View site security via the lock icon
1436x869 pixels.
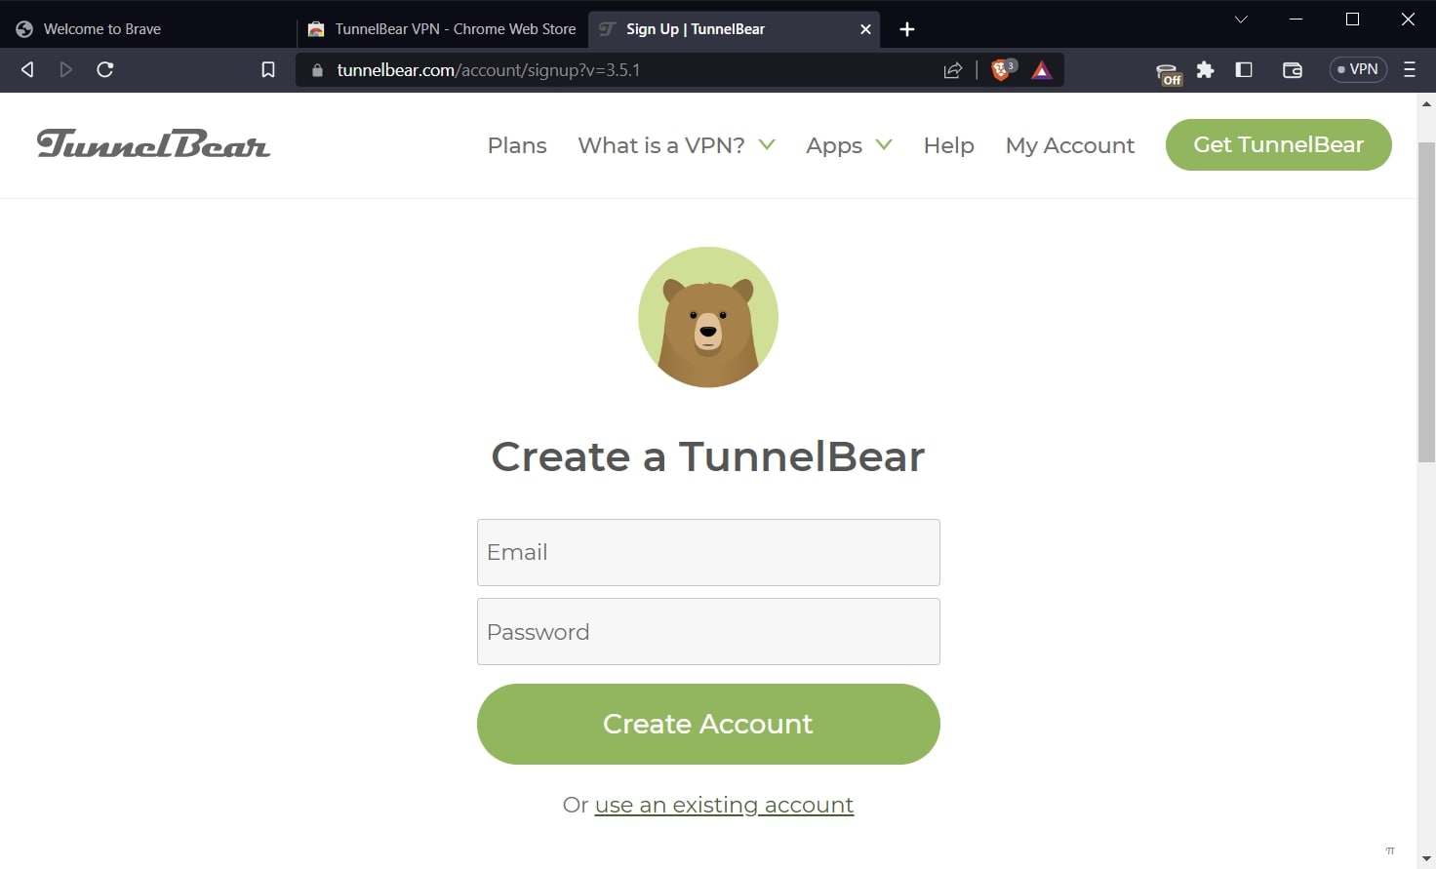point(317,70)
